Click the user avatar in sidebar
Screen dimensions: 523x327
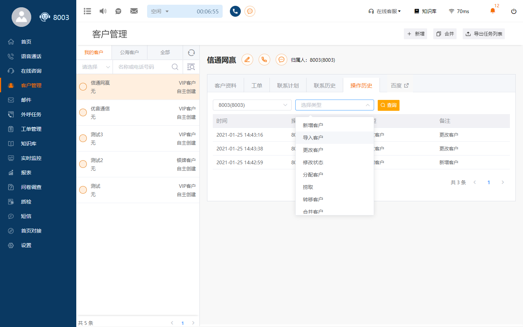21,17
